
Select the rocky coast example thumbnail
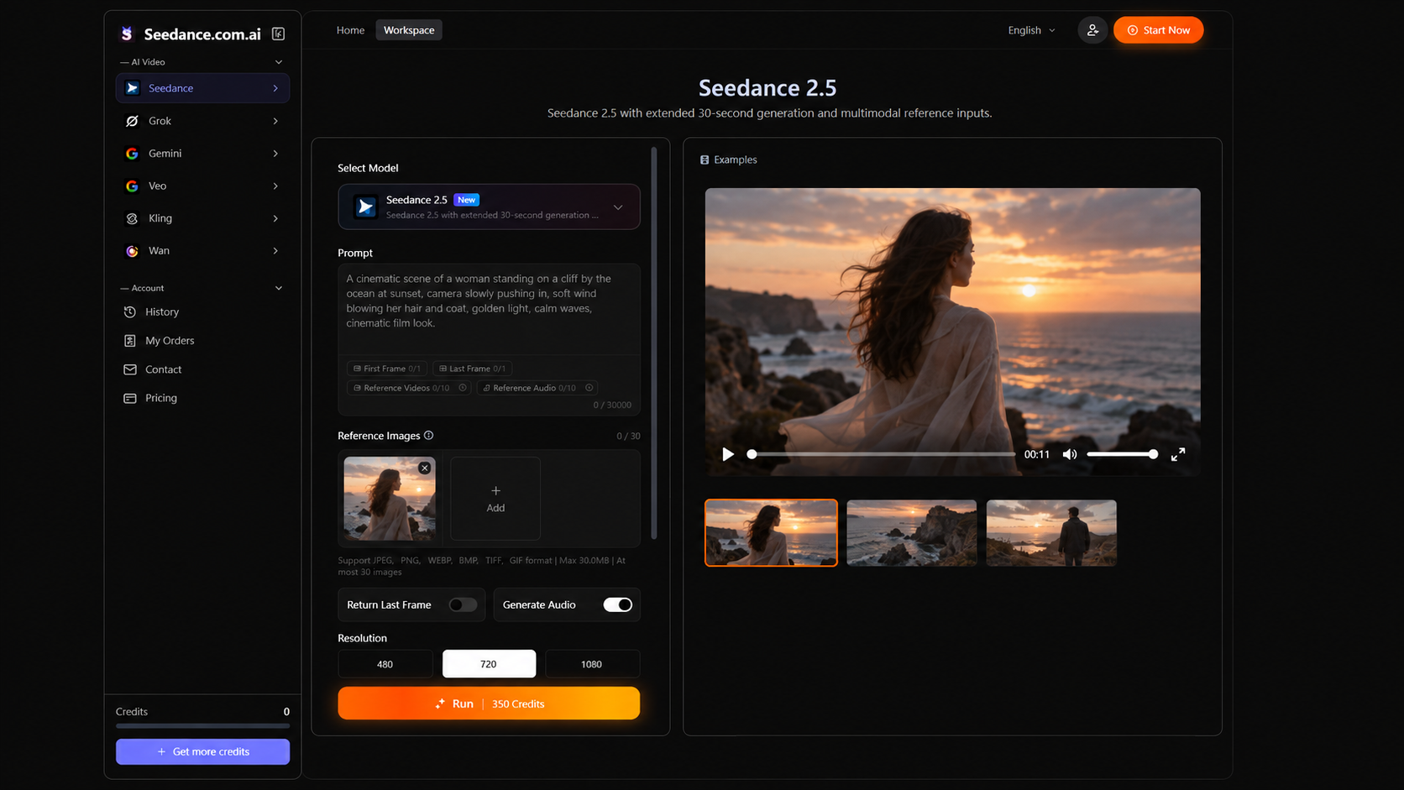click(x=912, y=533)
